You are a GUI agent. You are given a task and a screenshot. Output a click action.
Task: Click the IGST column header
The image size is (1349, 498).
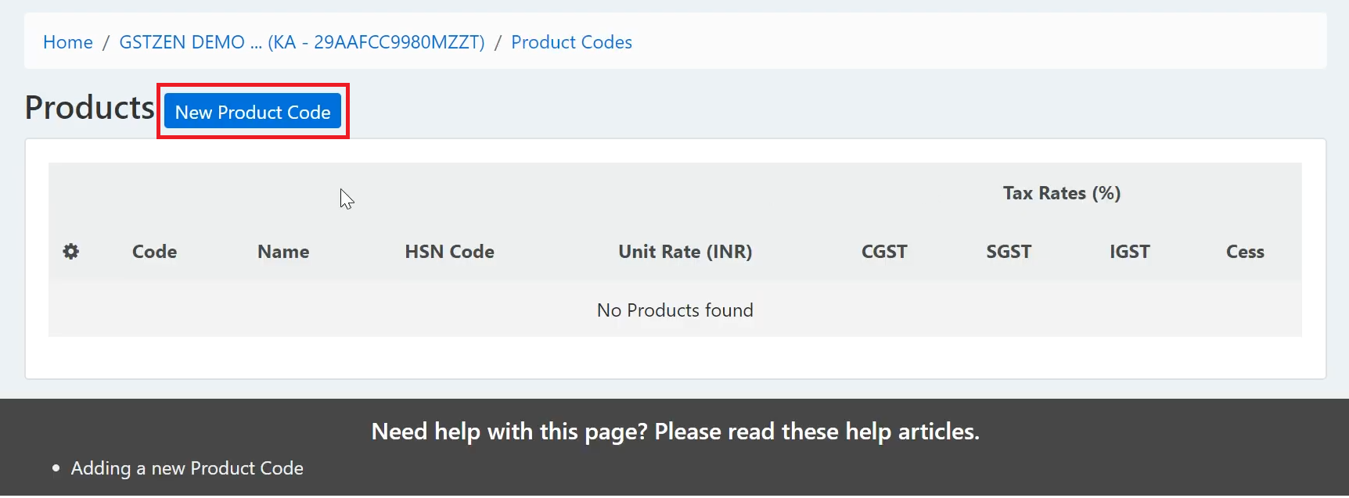1130,252
